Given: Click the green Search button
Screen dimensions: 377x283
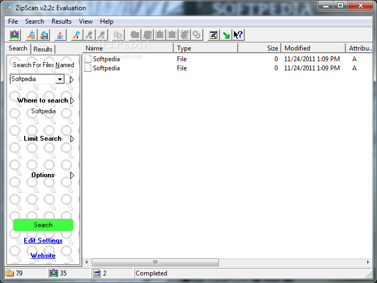Looking at the screenshot, I should (x=43, y=225).
